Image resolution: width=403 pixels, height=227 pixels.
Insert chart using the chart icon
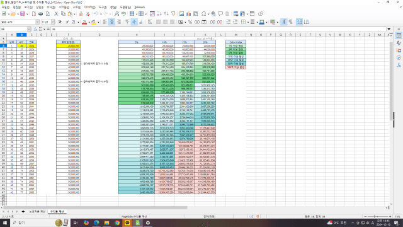point(189,14)
